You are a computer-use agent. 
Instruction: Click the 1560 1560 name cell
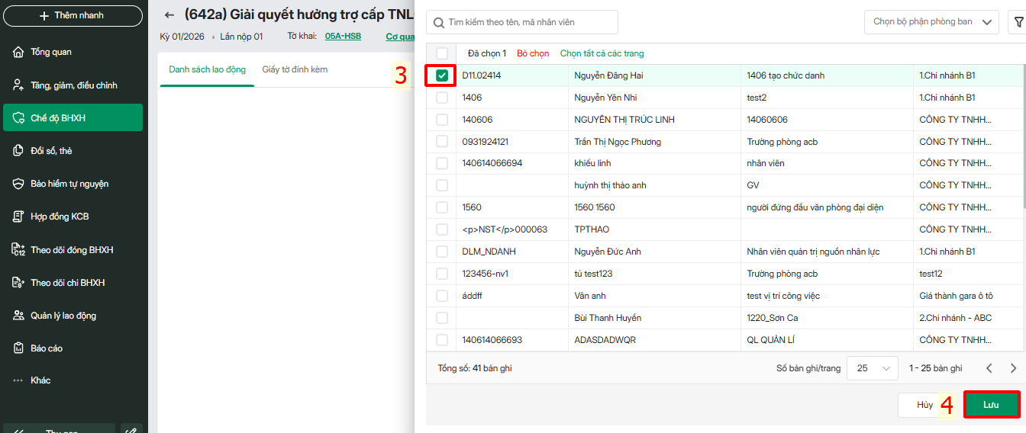[654, 207]
